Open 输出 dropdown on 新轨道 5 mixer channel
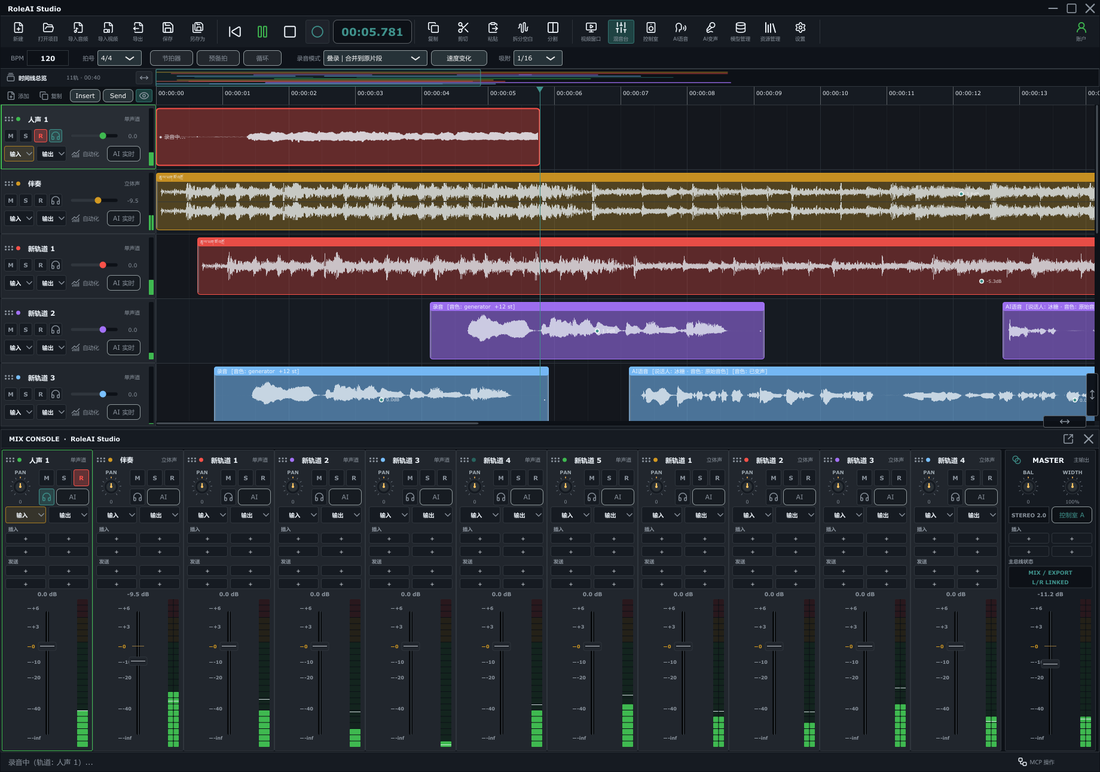Image resolution: width=1100 pixels, height=772 pixels. pos(613,515)
